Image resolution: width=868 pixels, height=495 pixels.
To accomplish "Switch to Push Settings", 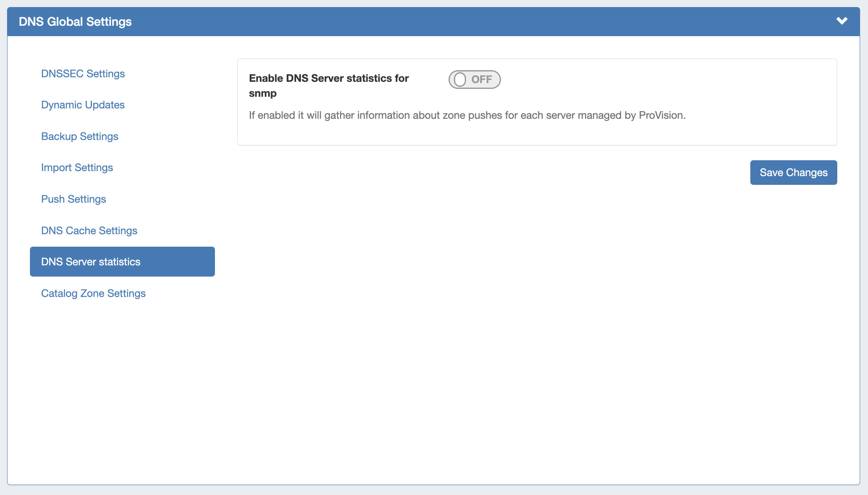I will click(x=74, y=199).
